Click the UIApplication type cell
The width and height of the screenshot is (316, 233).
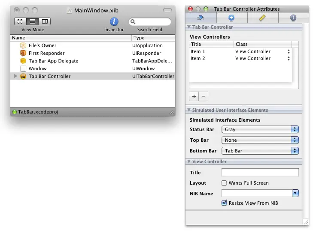pyautogui.click(x=147, y=45)
